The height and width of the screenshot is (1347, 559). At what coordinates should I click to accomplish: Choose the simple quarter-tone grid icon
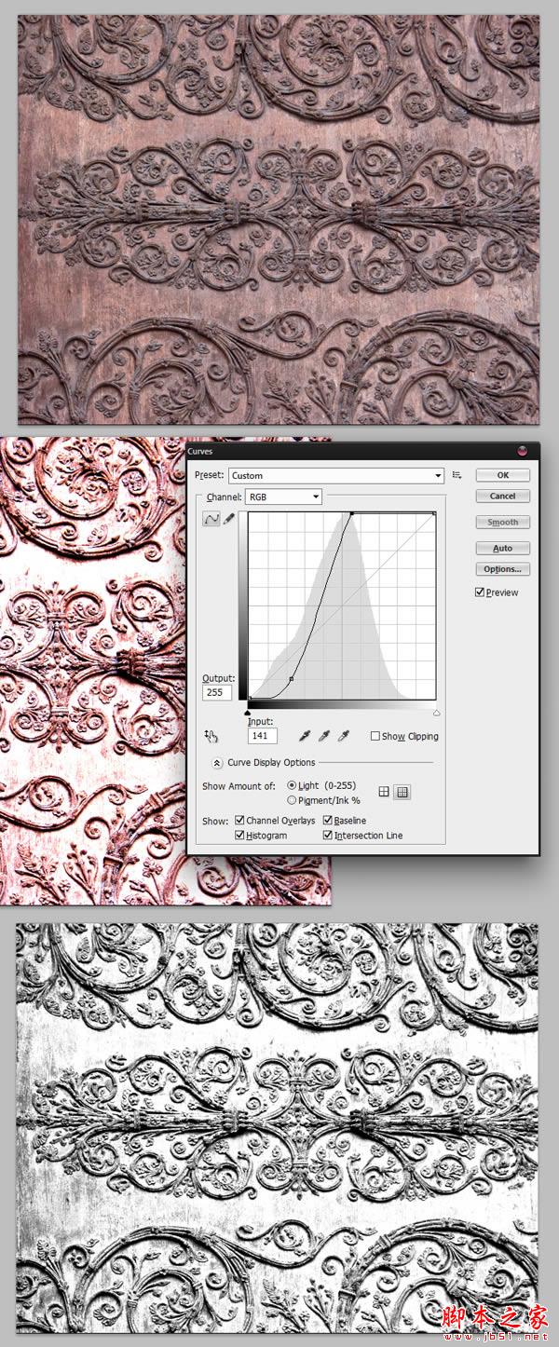pos(384,793)
